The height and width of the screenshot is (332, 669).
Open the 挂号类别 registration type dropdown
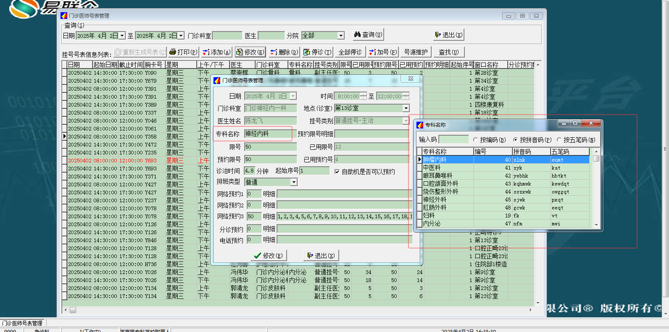point(406,121)
